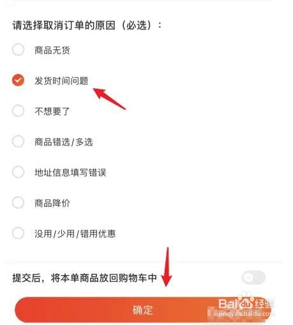The height and width of the screenshot is (325, 293).
Task: Click the 地址信息填写错误 label text
Action: 70,172
